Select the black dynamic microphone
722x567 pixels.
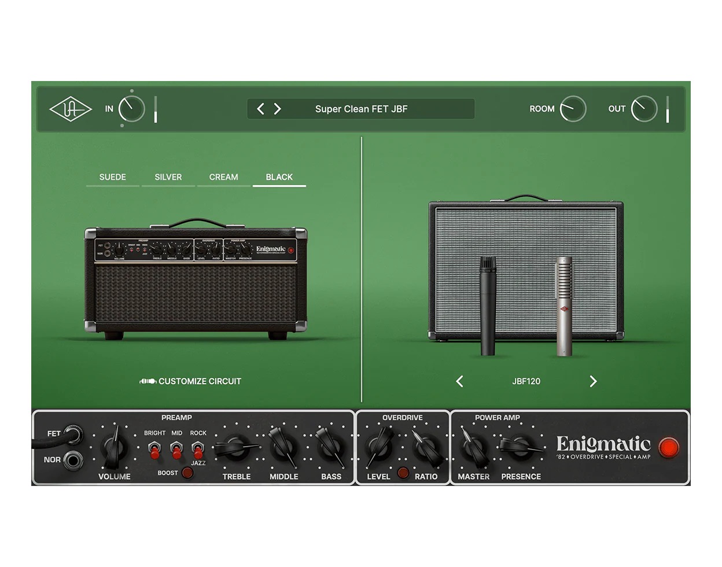point(488,306)
